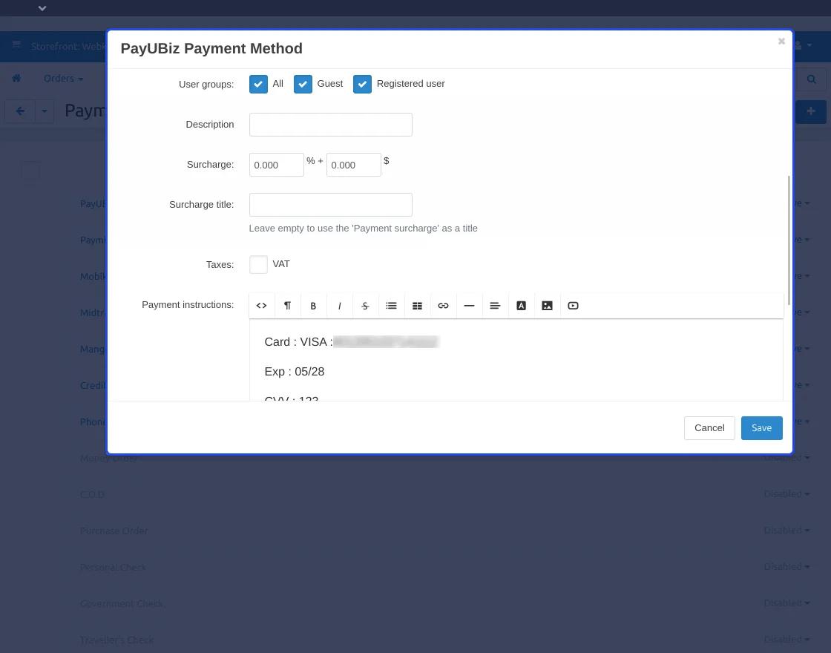This screenshot has height=653, width=831.
Task: Click back arrow on Payment page
Action: click(20, 111)
